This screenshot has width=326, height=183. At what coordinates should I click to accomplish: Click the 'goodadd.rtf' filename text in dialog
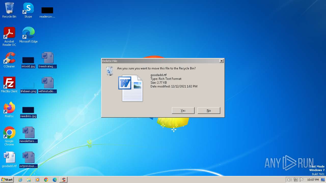coord(158,75)
